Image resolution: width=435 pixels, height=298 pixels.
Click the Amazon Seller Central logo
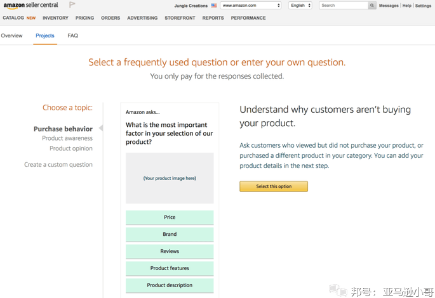pyautogui.click(x=30, y=5)
